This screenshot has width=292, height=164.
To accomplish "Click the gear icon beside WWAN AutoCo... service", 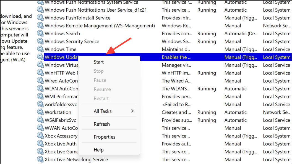I will [x=40, y=128].
